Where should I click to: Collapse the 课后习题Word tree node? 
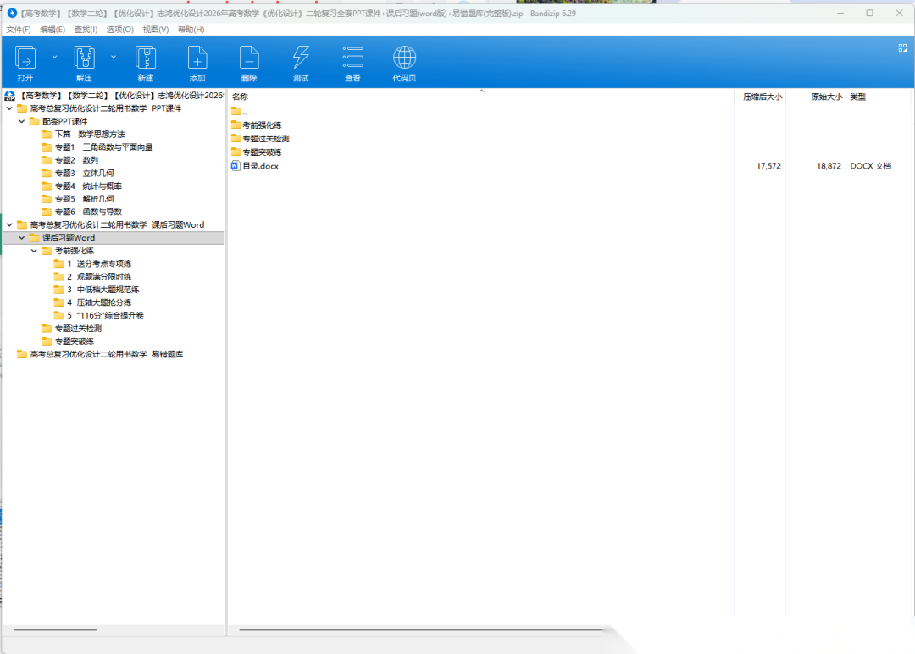(x=22, y=238)
